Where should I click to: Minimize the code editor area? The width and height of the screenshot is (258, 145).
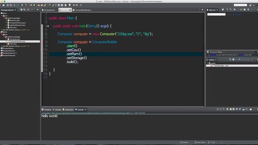pyautogui.click(x=200, y=10)
